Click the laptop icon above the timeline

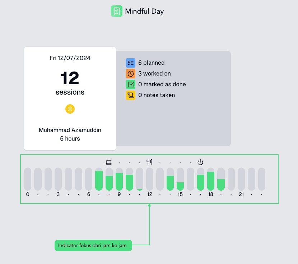109,162
